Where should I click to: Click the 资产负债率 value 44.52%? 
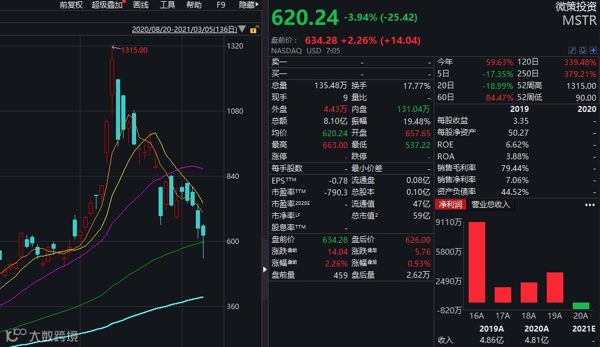coord(515,192)
